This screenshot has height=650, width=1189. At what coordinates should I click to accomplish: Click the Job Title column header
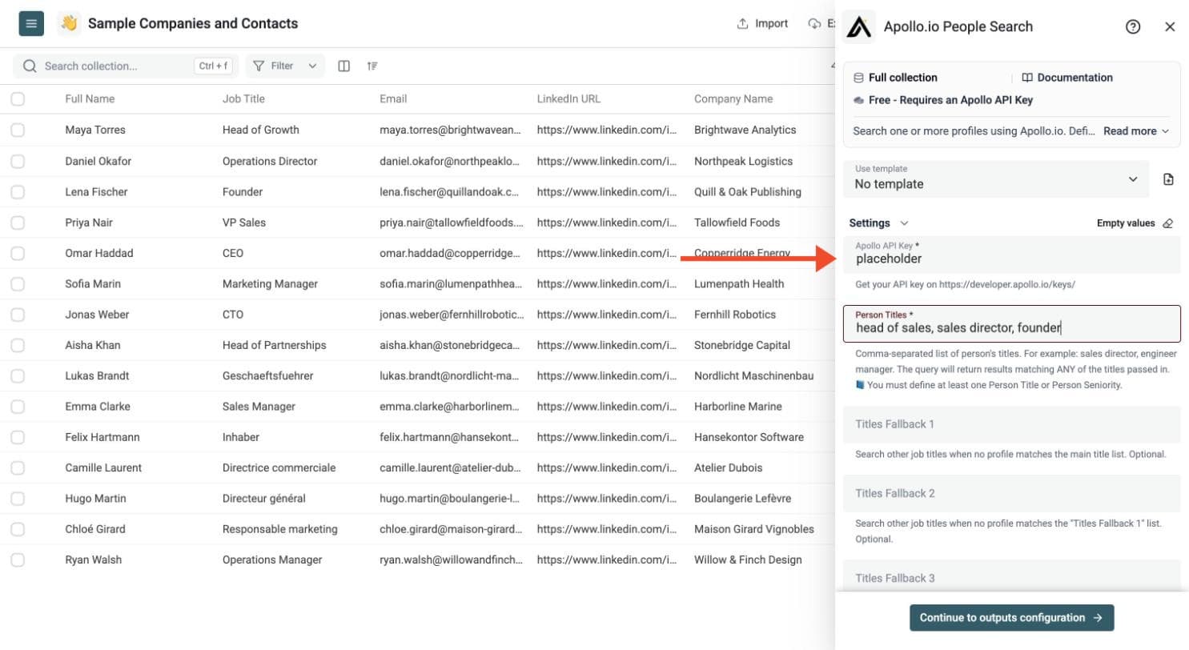point(243,99)
